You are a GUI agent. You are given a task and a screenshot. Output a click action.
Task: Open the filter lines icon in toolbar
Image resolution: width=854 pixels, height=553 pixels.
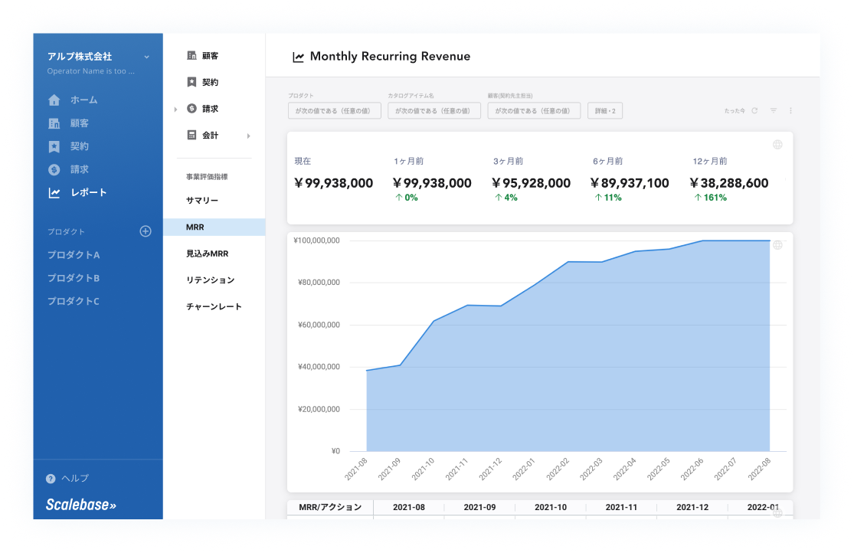pos(774,111)
